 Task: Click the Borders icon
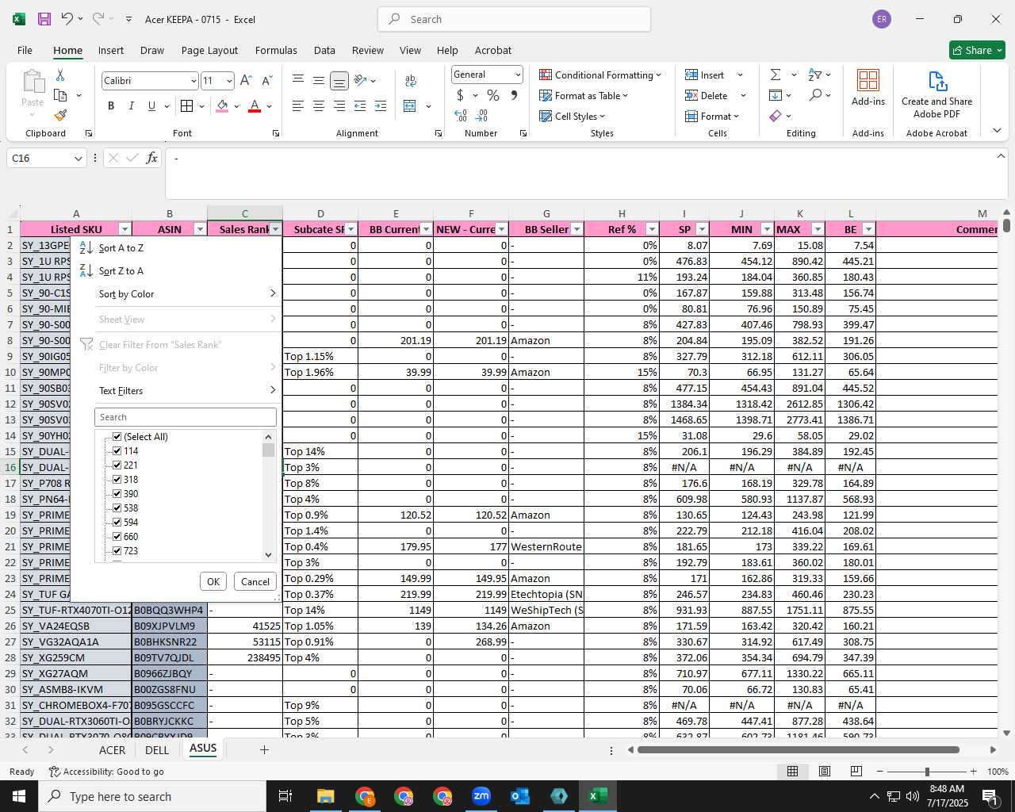187,105
